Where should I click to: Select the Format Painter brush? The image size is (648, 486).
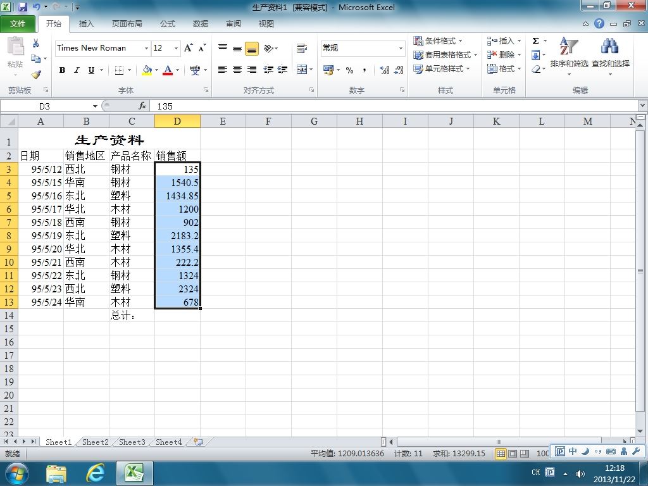[36, 75]
